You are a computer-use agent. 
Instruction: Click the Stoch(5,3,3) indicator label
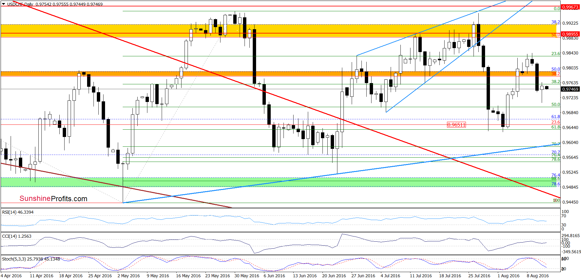31,259
